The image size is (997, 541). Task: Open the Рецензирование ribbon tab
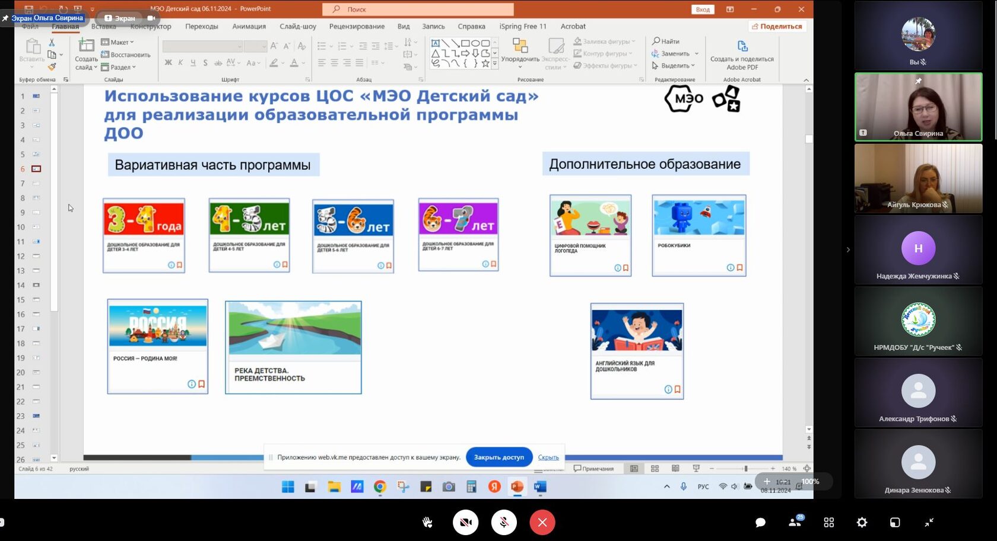coord(357,27)
